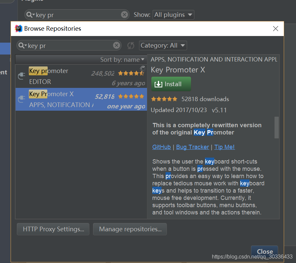Open search history in Plugins window

(30, 15)
